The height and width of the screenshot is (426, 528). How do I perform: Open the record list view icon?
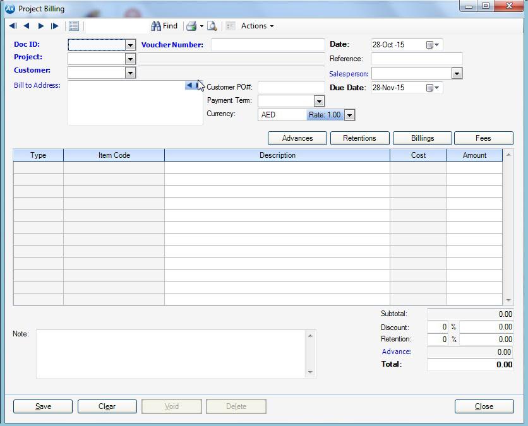74,26
